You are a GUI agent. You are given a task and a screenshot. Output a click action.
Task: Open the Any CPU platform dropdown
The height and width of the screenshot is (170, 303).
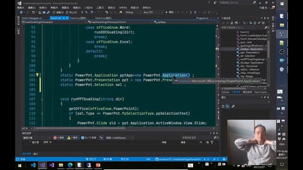click(153, 12)
